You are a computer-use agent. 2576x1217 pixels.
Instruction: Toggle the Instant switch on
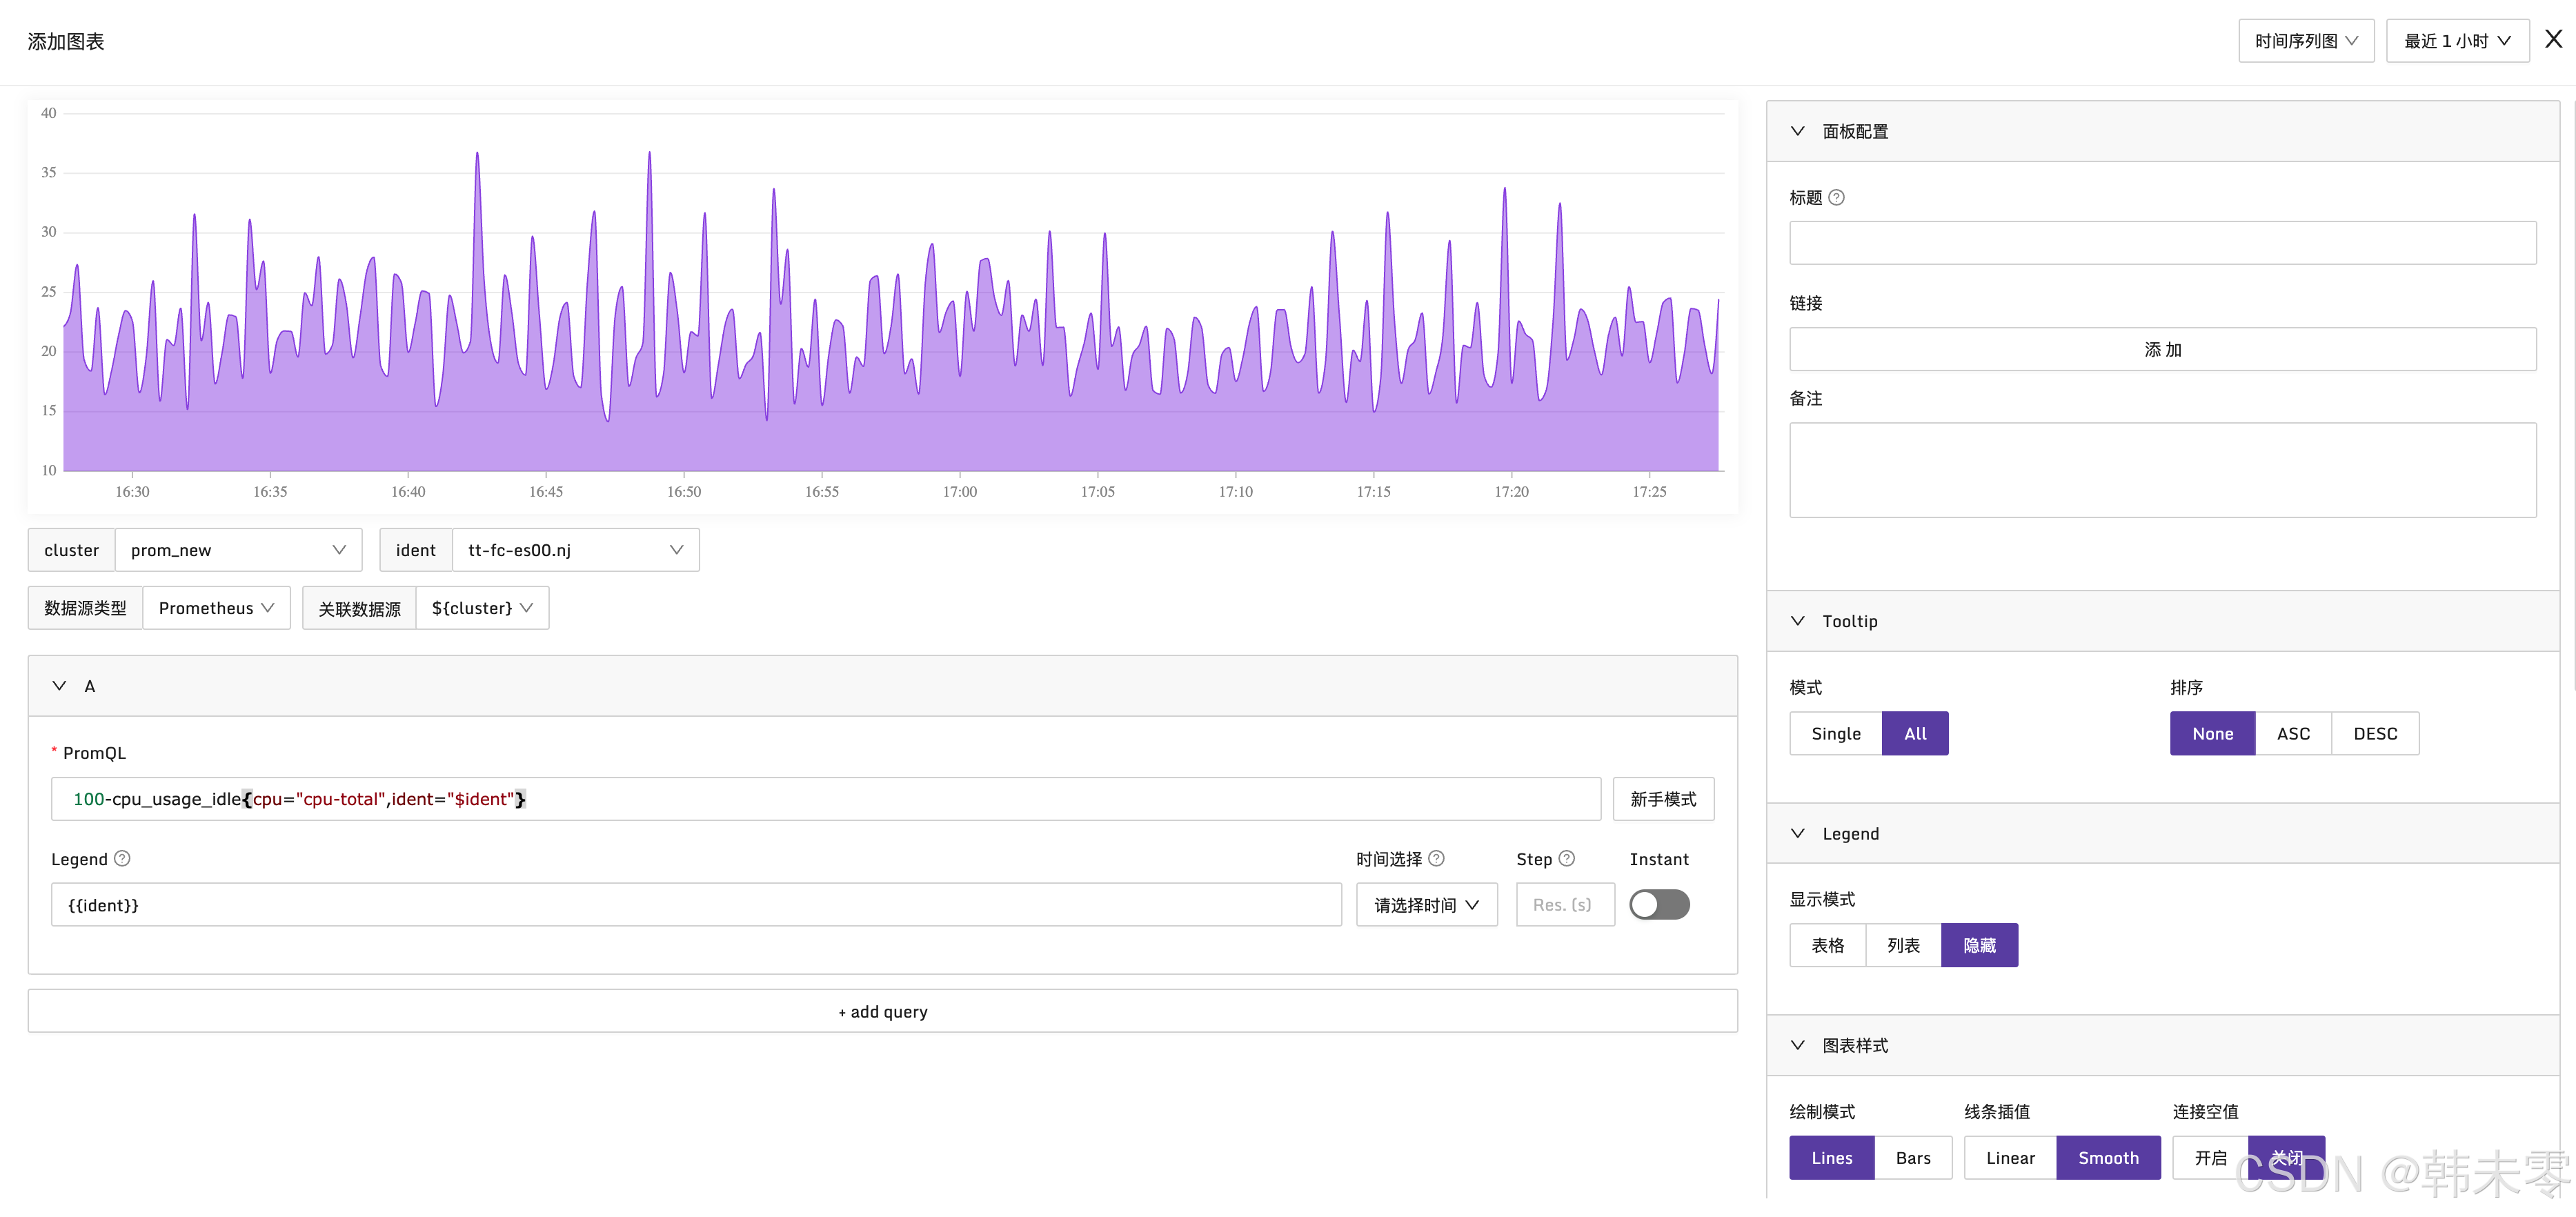1659,905
